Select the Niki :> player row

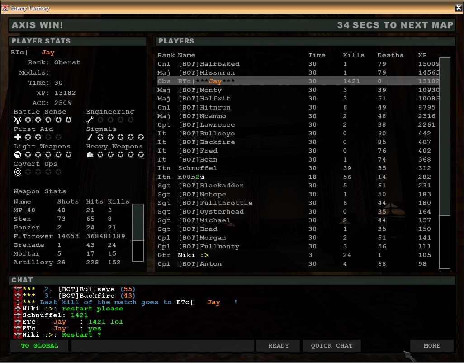[x=193, y=255]
